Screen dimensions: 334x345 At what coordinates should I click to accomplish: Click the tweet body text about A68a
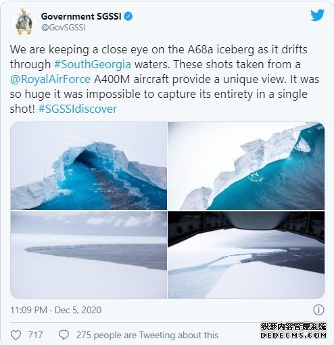[164, 79]
